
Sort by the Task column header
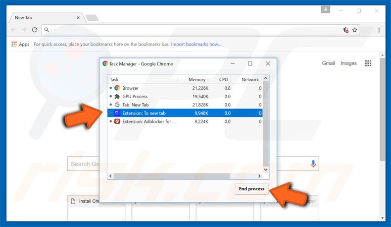point(143,79)
